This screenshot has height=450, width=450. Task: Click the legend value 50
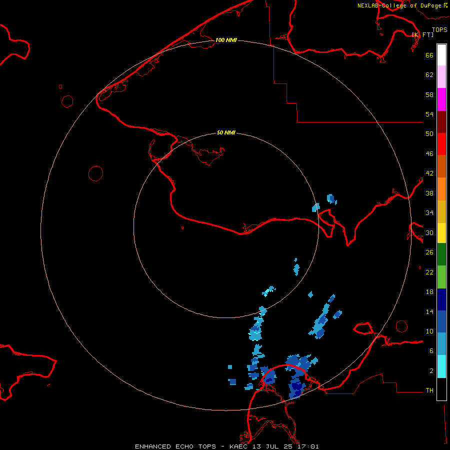tap(429, 134)
